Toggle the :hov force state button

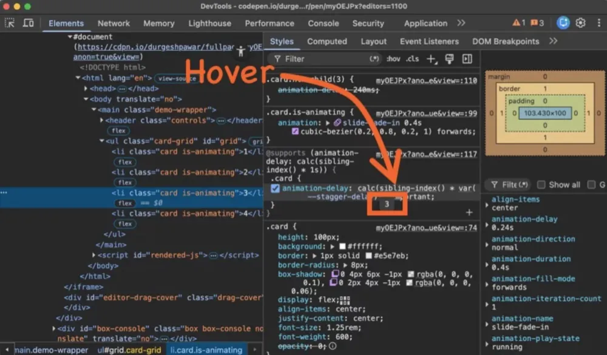coord(393,59)
